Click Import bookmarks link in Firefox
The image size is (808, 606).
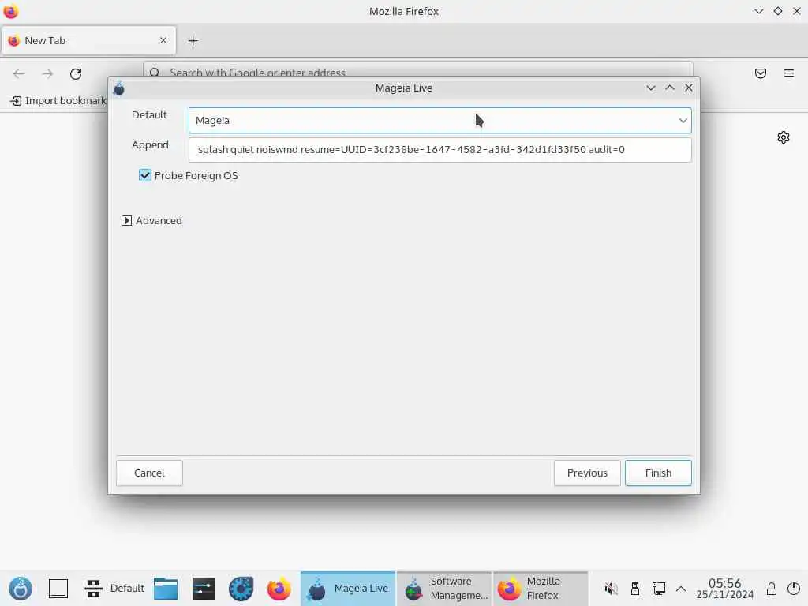(x=58, y=100)
